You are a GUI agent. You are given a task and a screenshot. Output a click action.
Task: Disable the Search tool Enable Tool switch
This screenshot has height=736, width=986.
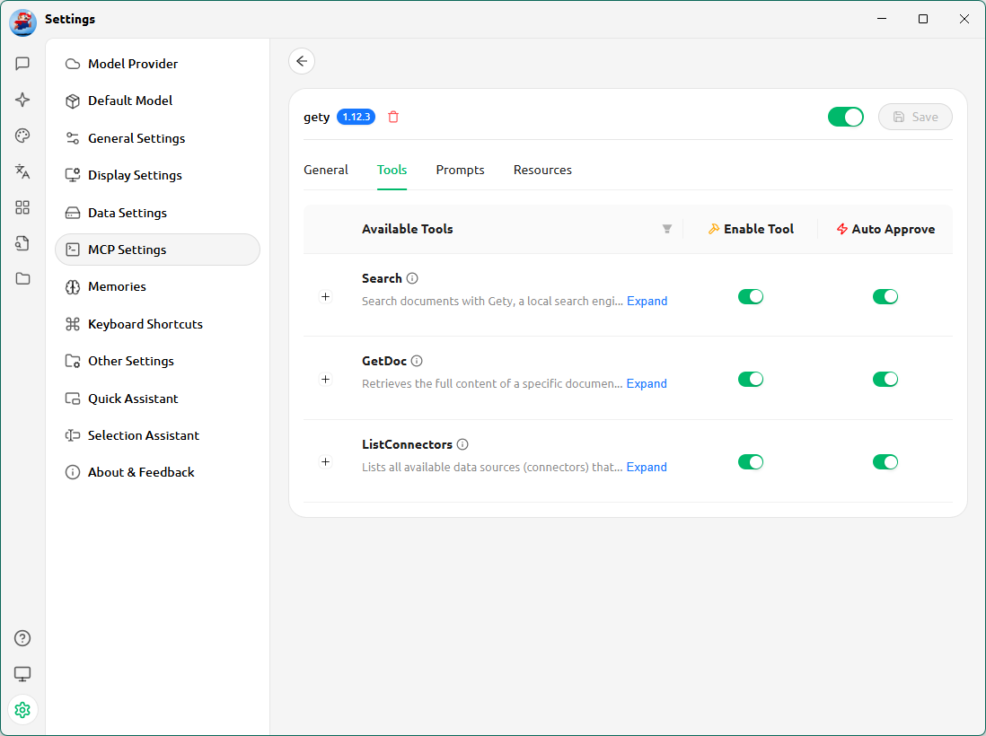click(751, 297)
